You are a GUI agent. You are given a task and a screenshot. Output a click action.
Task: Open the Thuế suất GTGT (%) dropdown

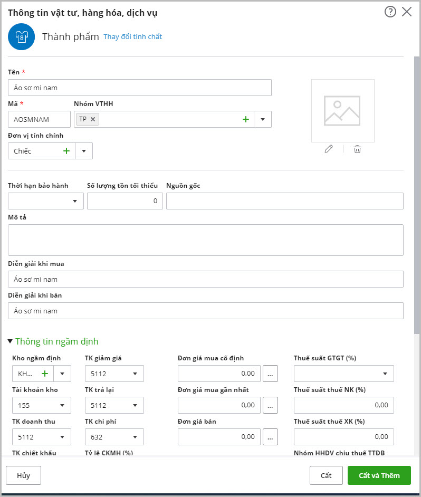pyautogui.click(x=385, y=374)
